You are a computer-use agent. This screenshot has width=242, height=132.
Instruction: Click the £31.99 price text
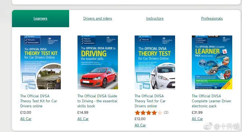197,113
